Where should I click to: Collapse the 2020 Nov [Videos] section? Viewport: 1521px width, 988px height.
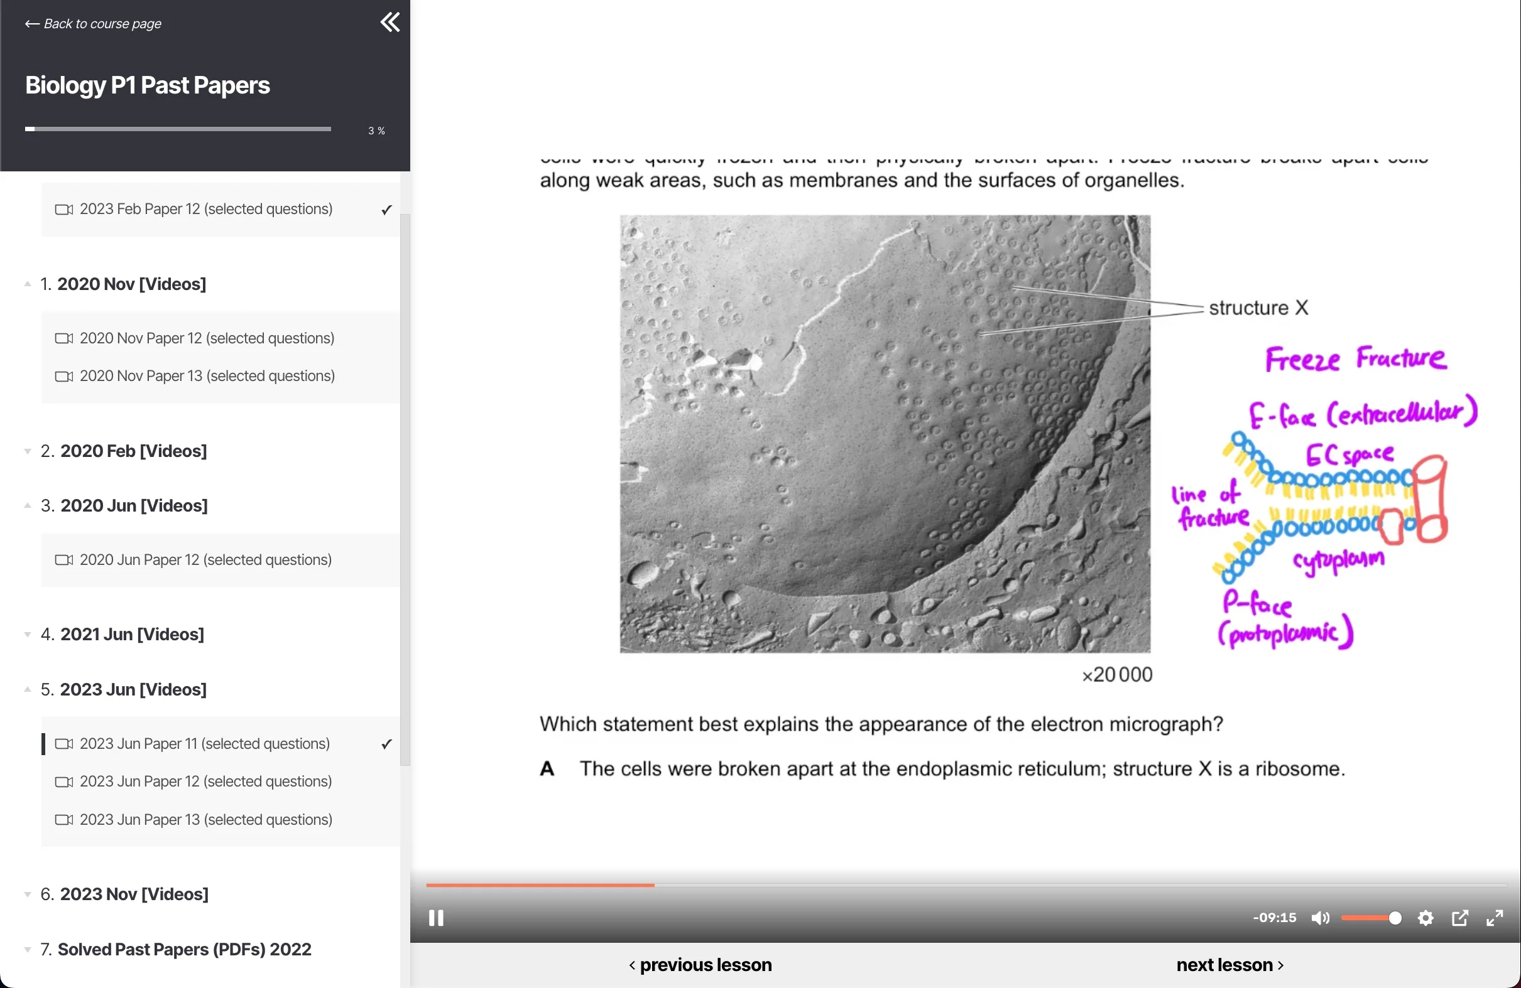point(131,284)
